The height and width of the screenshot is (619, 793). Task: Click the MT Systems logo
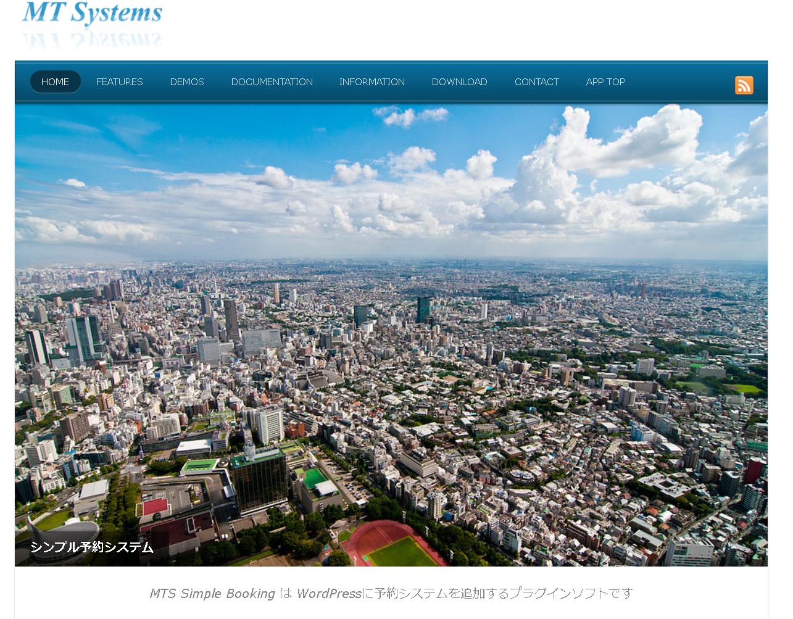pyautogui.click(x=93, y=14)
